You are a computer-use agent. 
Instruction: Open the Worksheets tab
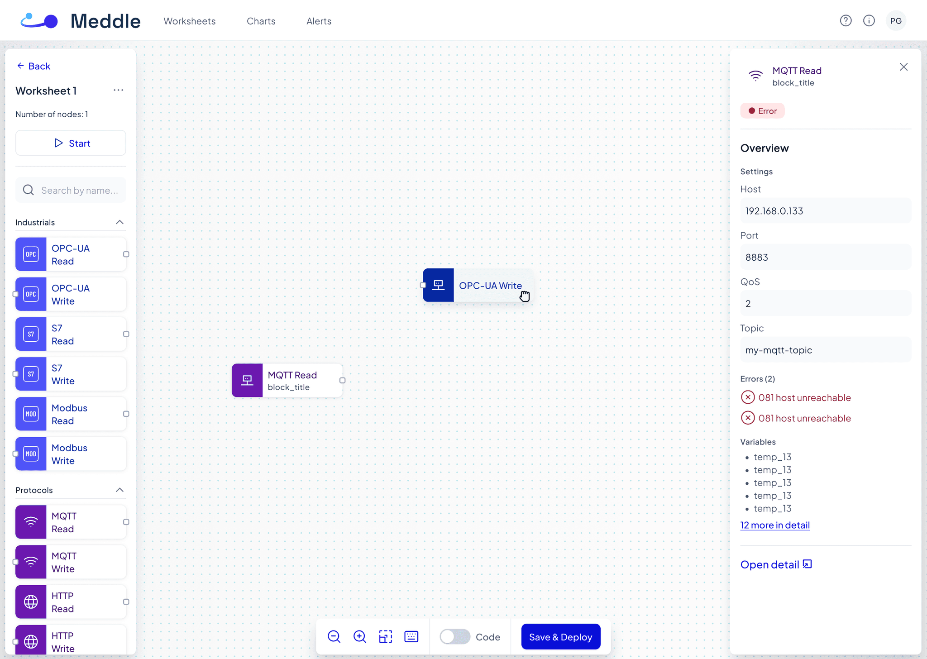(190, 21)
